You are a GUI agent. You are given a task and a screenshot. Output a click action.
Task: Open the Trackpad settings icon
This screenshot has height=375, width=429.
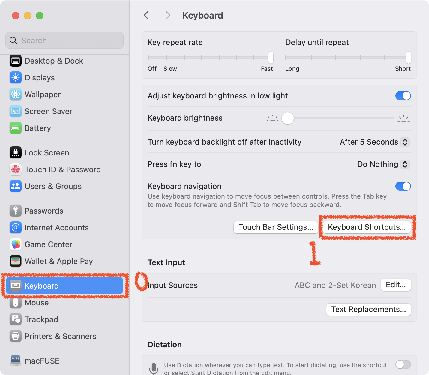point(16,319)
